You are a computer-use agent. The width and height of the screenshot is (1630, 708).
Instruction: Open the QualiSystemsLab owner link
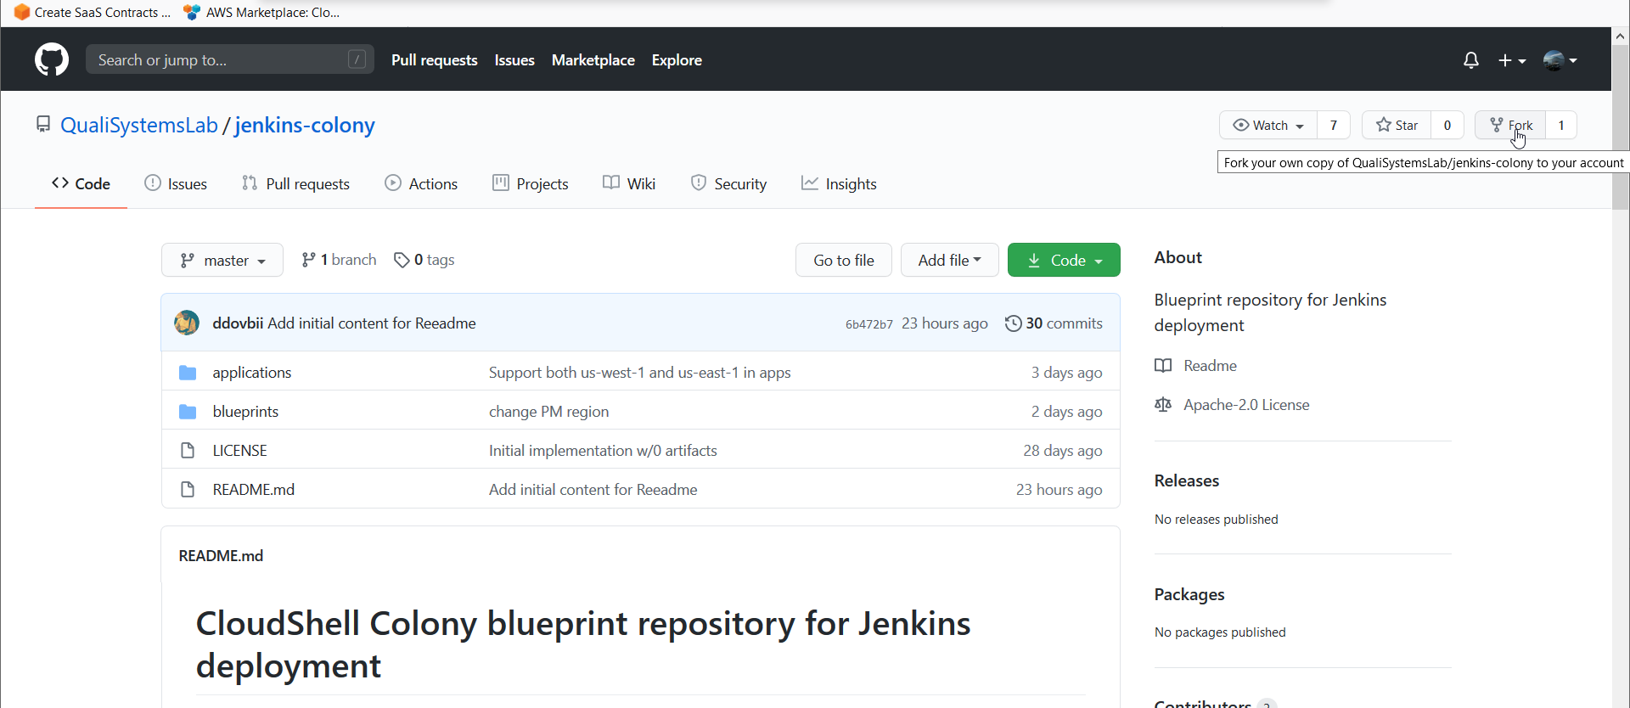click(139, 125)
